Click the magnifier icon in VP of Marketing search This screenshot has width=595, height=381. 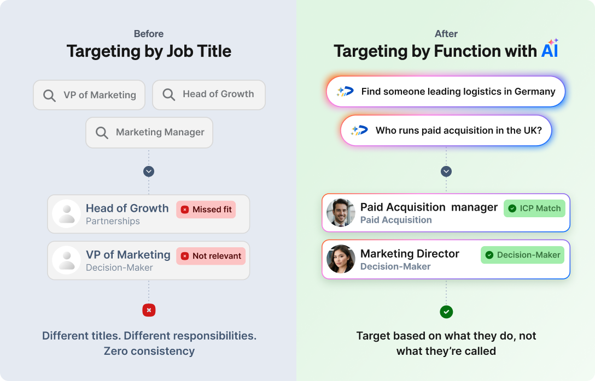[x=49, y=95]
